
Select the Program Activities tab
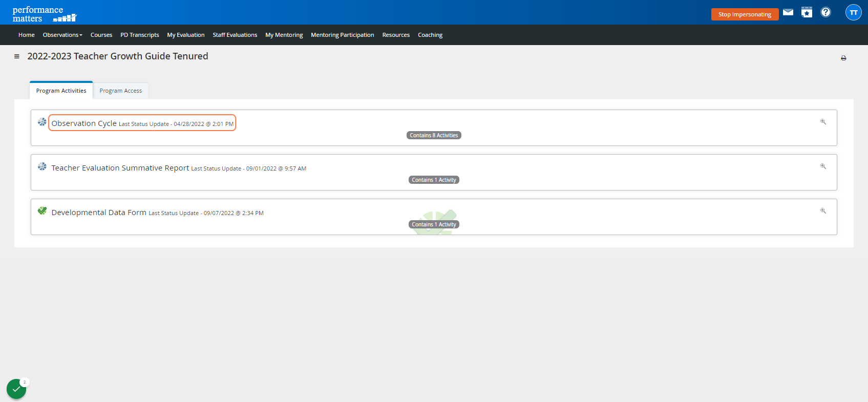(61, 91)
